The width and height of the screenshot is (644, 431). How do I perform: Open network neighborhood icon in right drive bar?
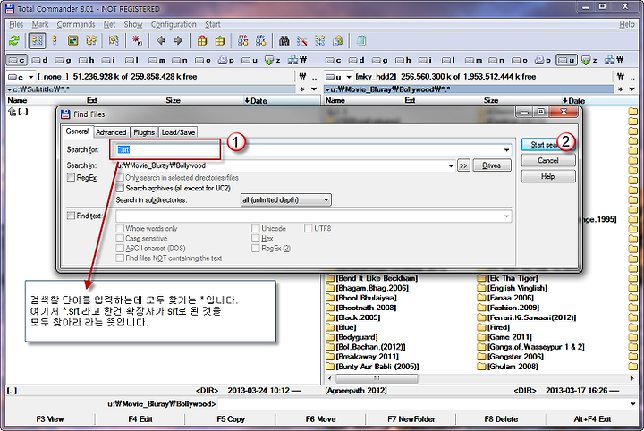[614, 60]
